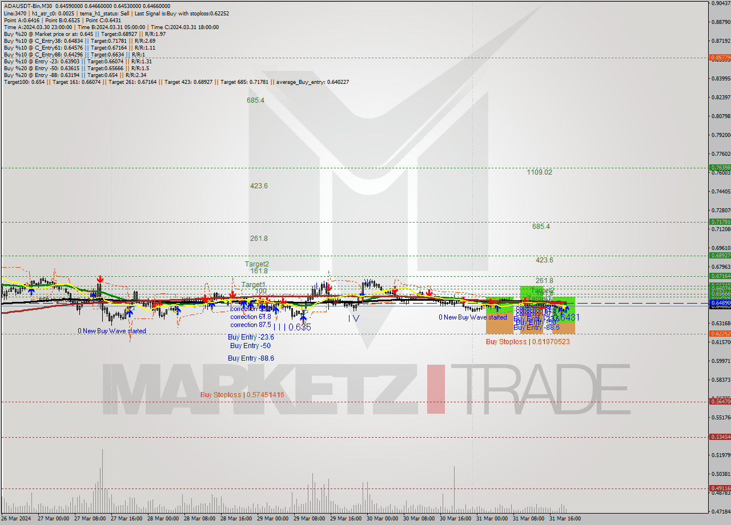The height and width of the screenshot is (525, 731).
Task: Select the 'Buy %10 @ C_Entry88' line
Action: [74, 54]
